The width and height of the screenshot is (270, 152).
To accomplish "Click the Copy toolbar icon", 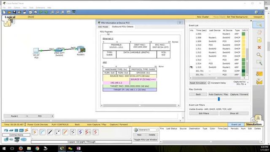I will click(31, 12).
